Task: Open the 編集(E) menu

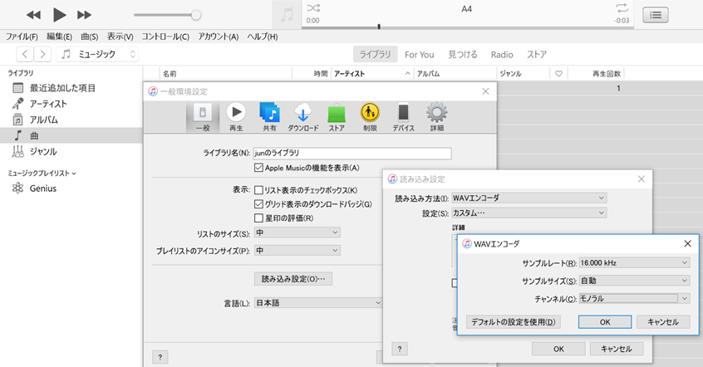Action: pos(59,37)
